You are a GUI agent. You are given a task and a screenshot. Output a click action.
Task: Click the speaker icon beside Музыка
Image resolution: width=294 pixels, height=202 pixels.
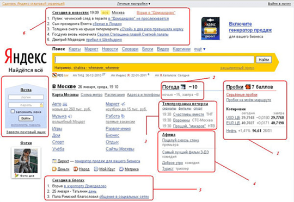coord(70,116)
